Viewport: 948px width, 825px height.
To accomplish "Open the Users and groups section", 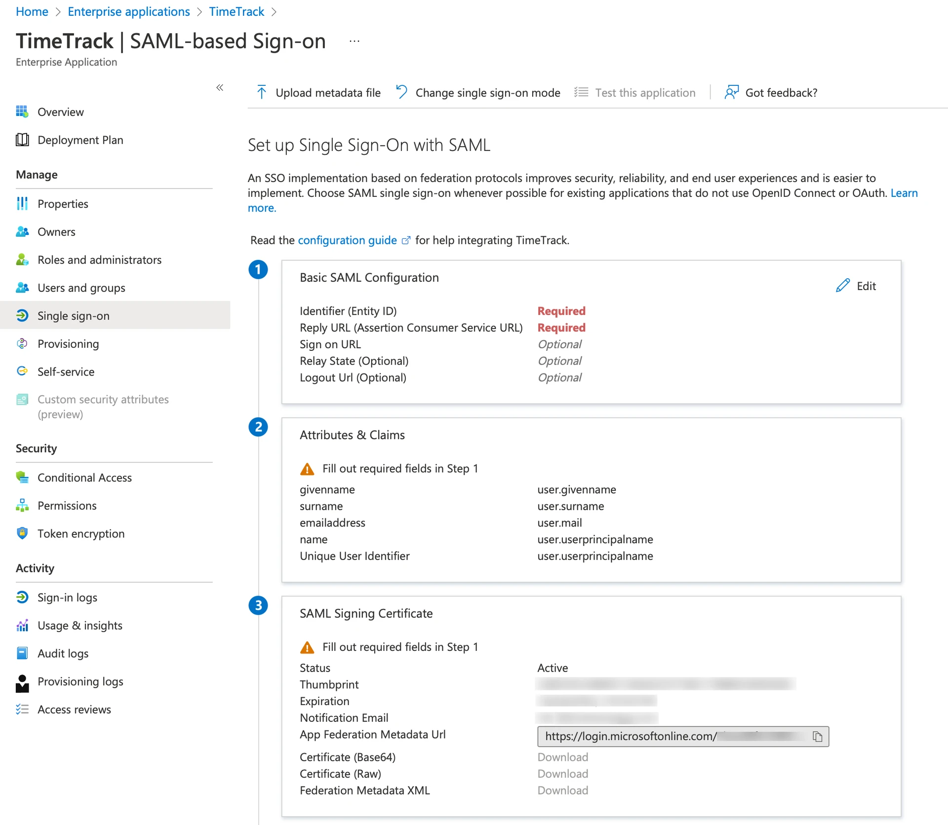I will pos(81,288).
